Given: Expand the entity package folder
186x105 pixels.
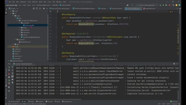Looking at the screenshot, I should click(19, 28).
